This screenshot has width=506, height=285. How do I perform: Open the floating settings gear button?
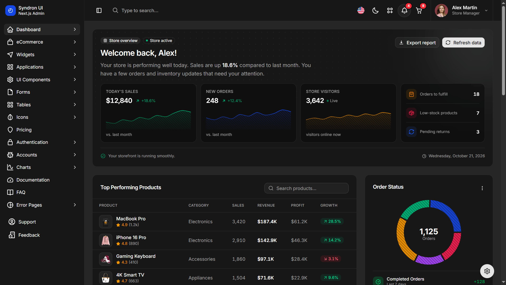[487, 271]
